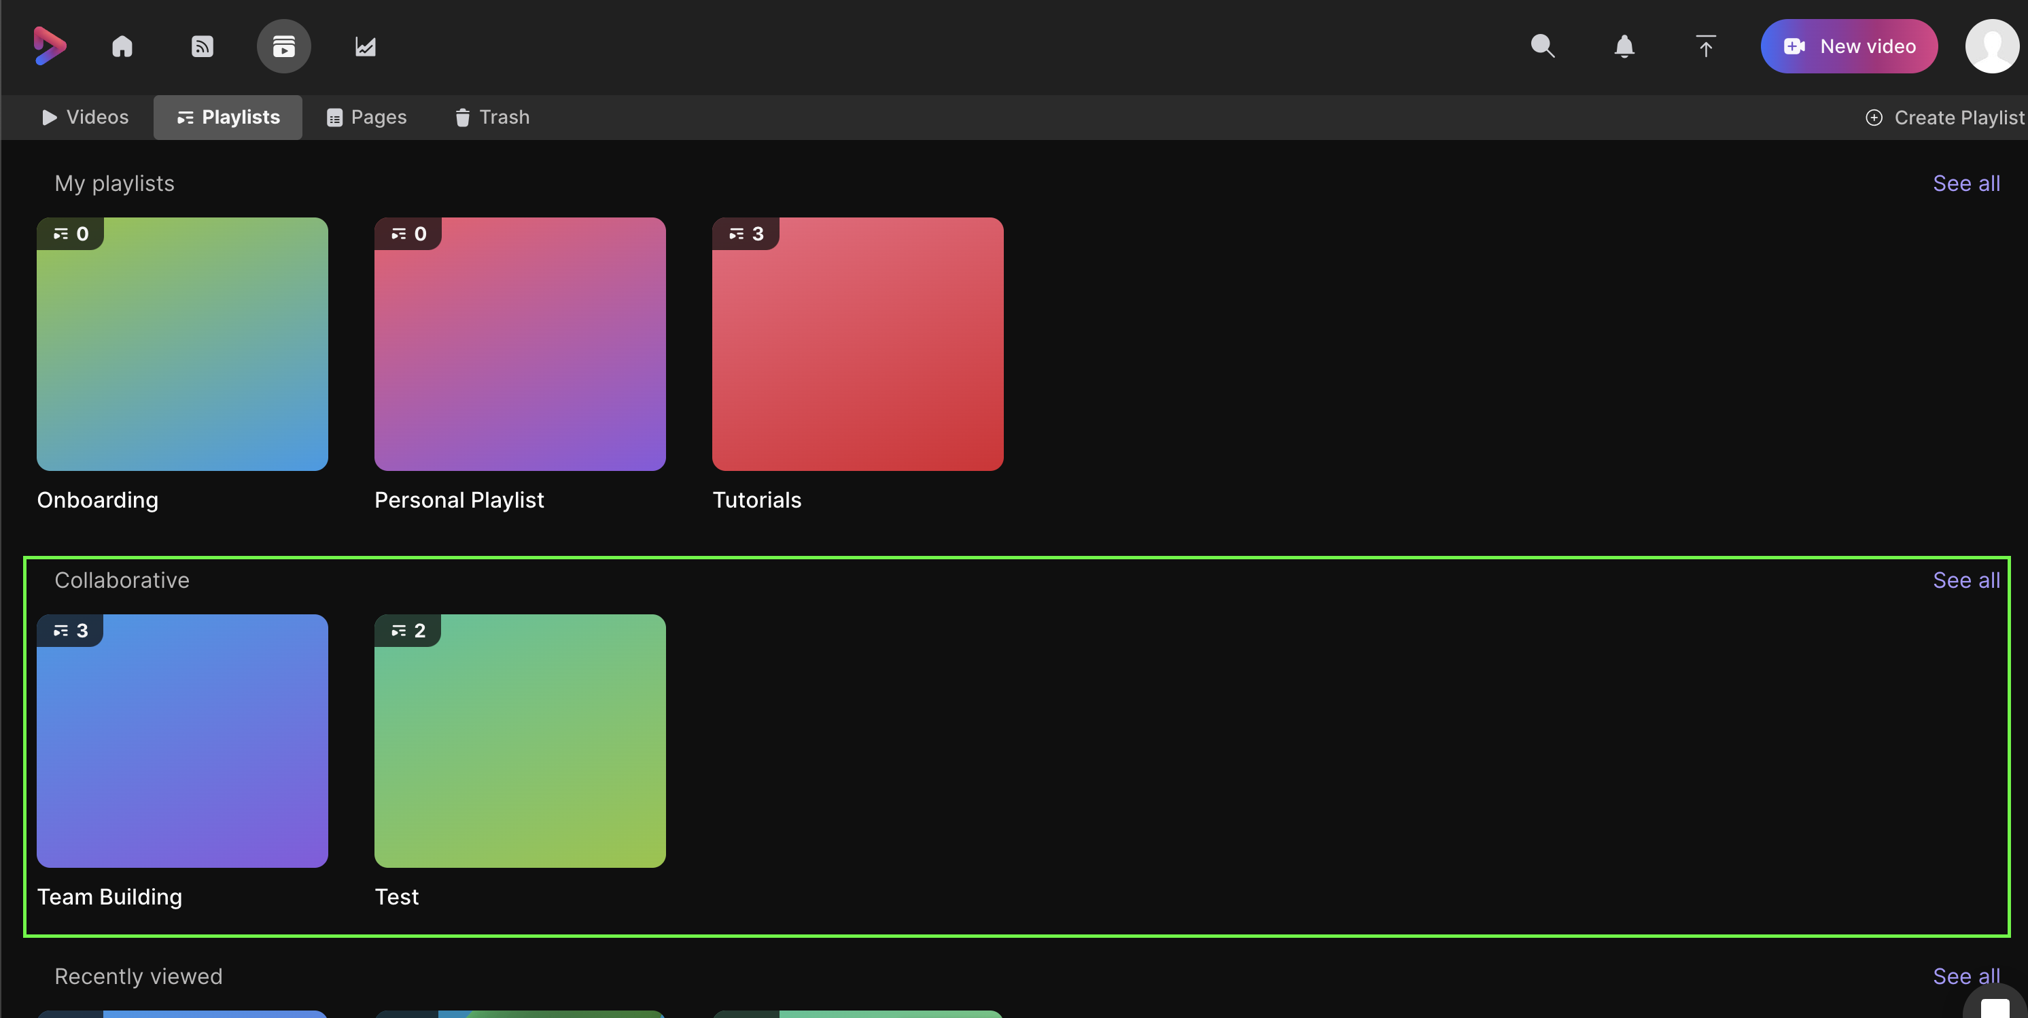Open the Team Building playlist thumbnail

182,741
